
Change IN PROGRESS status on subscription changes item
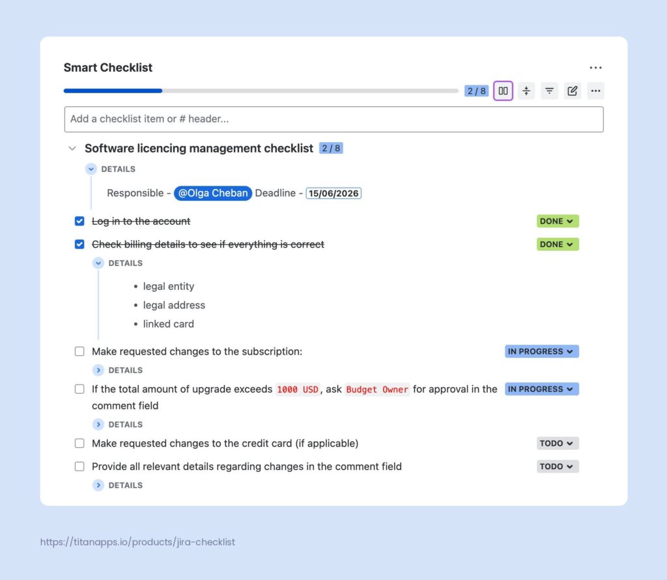541,351
